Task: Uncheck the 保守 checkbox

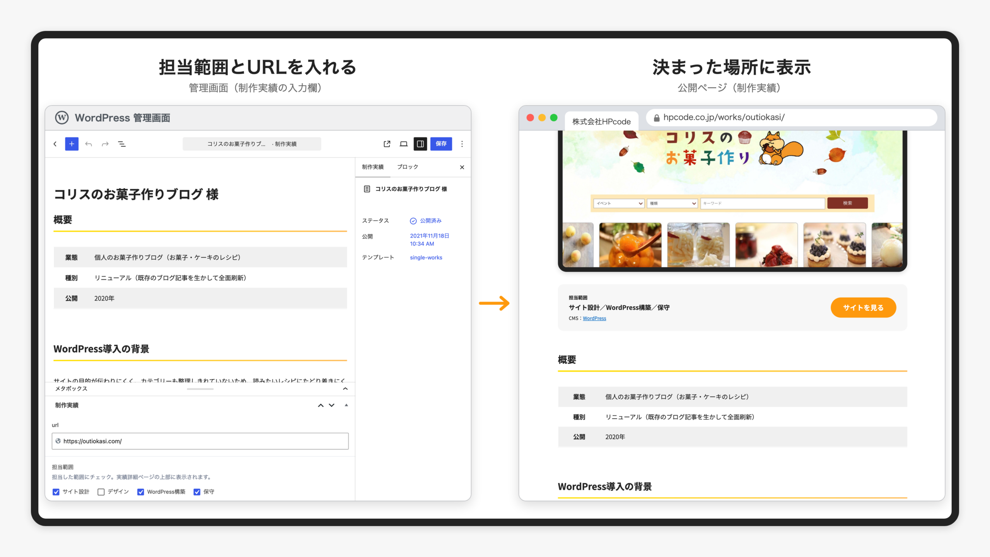Action: coord(197,492)
